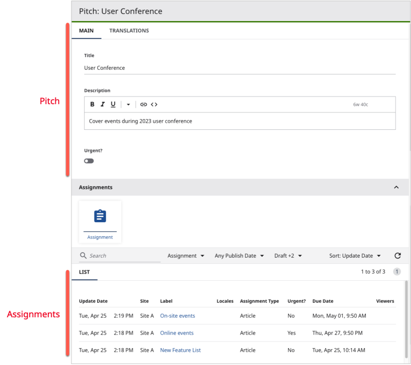The height and width of the screenshot is (365, 411).
Task: Apply underline formatting in the Description editor
Action: (113, 104)
